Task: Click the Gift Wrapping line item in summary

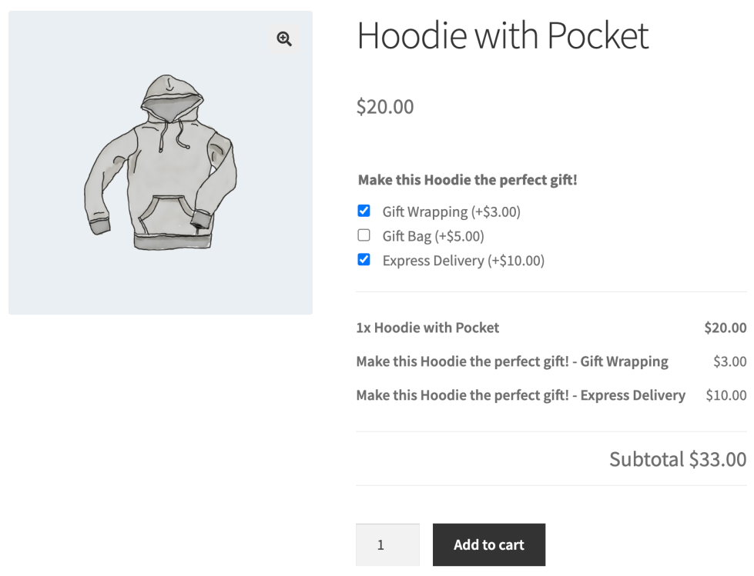Action: click(511, 361)
